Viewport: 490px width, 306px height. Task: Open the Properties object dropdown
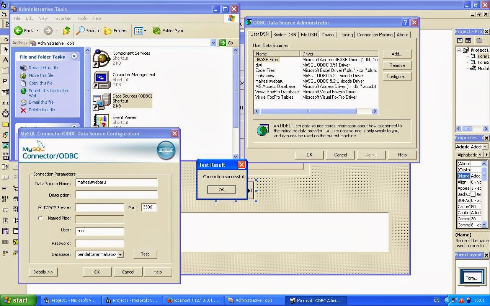[485, 147]
